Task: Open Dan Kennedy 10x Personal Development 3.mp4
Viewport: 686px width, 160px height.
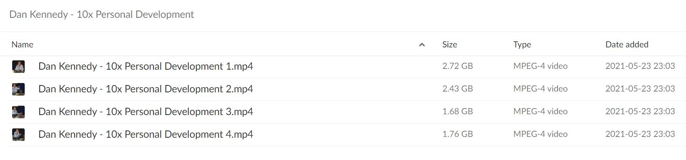Action: tap(146, 112)
